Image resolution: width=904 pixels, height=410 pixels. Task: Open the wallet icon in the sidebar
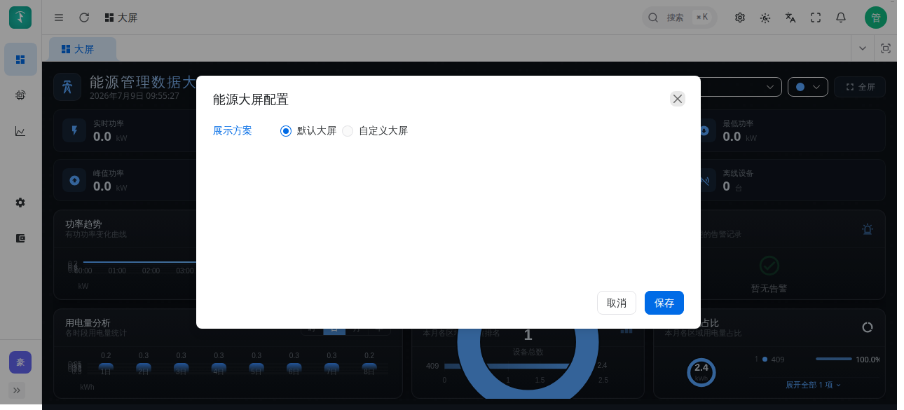[x=20, y=238]
